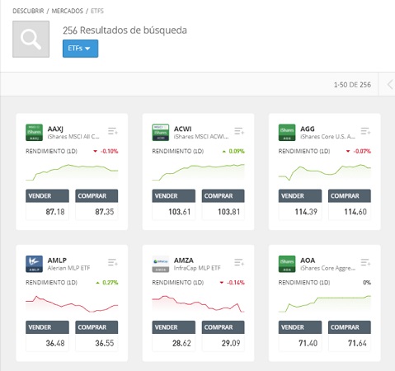Add AAXJ to watchlist icon
Image resolution: width=395 pixels, height=371 pixels.
click(x=113, y=131)
